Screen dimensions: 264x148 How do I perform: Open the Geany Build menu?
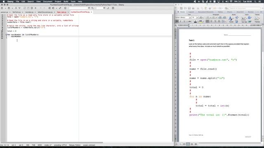pyautogui.click(x=66, y=2)
